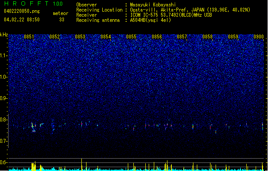This screenshot has height=171, width=268.
Task: Click the 0851 time marker
Action: (x=29, y=36)
